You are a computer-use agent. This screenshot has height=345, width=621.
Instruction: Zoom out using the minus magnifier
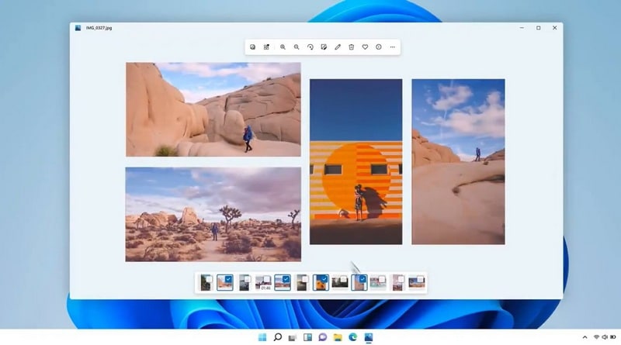coord(297,47)
